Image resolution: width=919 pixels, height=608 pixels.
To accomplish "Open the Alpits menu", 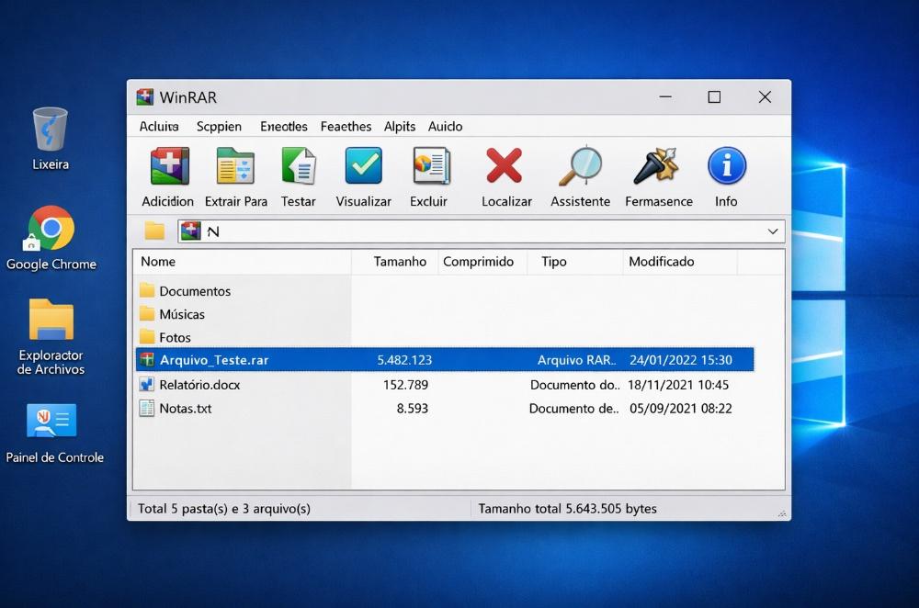I will click(400, 126).
